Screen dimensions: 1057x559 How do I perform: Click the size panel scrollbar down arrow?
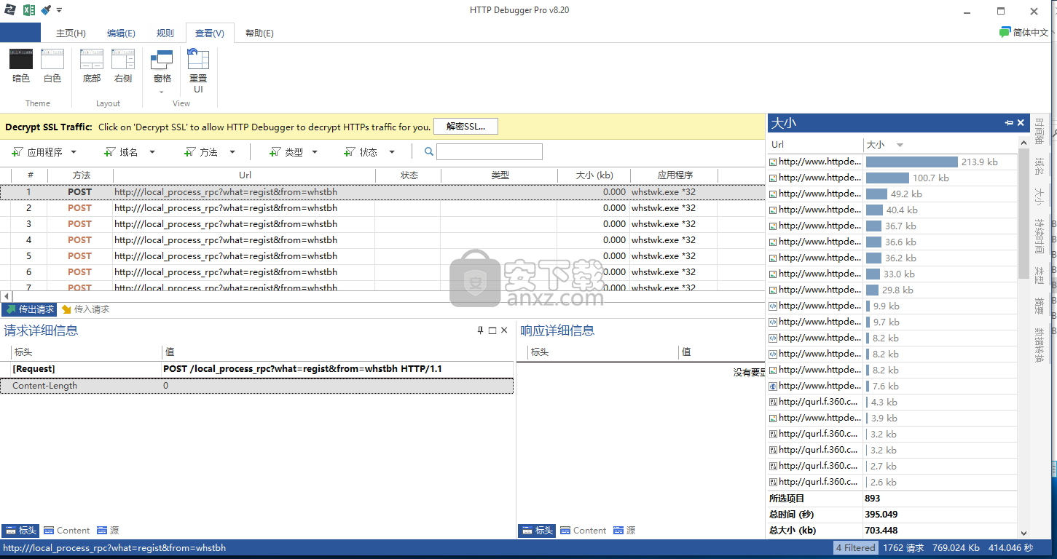pos(1023,533)
